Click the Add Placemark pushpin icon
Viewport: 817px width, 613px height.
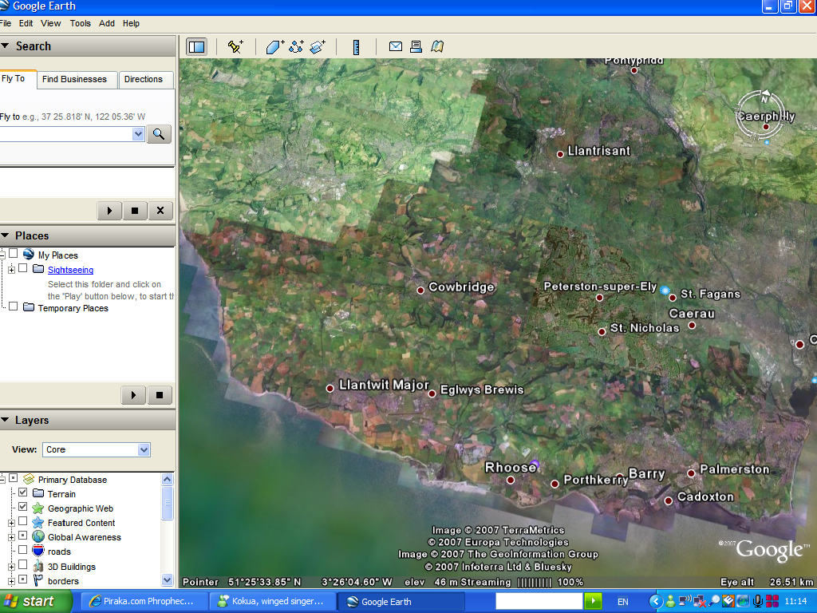[x=235, y=47]
